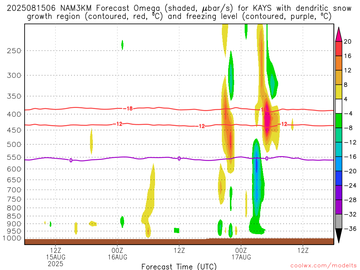Click the coolwx.com/modelts watermark link
This screenshot has height=270, width=360.
tap(323, 266)
